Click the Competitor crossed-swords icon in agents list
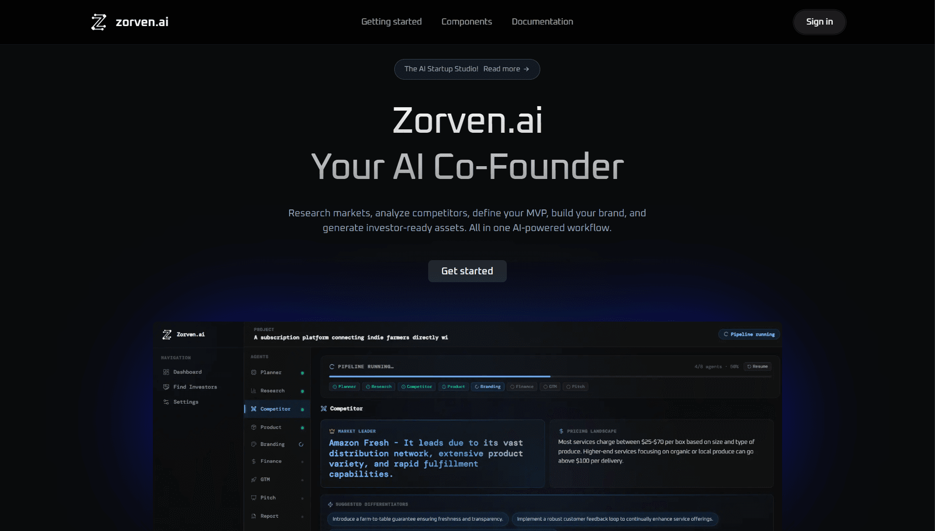This screenshot has height=531, width=935. pyautogui.click(x=254, y=409)
